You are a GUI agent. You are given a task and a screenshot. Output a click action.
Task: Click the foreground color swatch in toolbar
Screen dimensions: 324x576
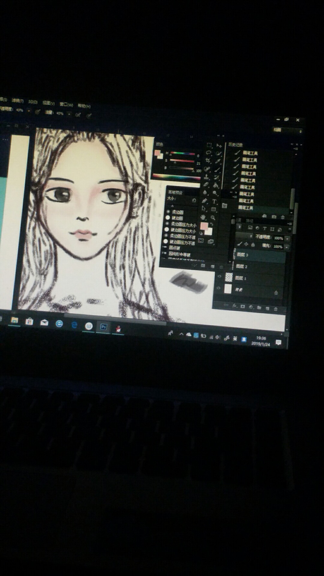[204, 226]
